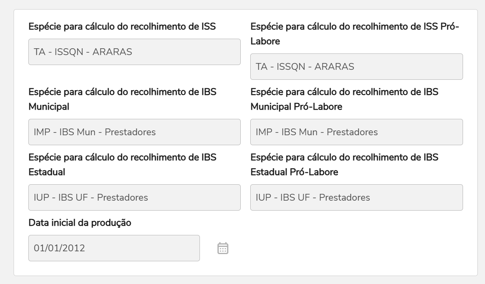The image size is (485, 284).
Task: Click the IBS Municipal Pró-Labore species field
Action: pyautogui.click(x=356, y=132)
